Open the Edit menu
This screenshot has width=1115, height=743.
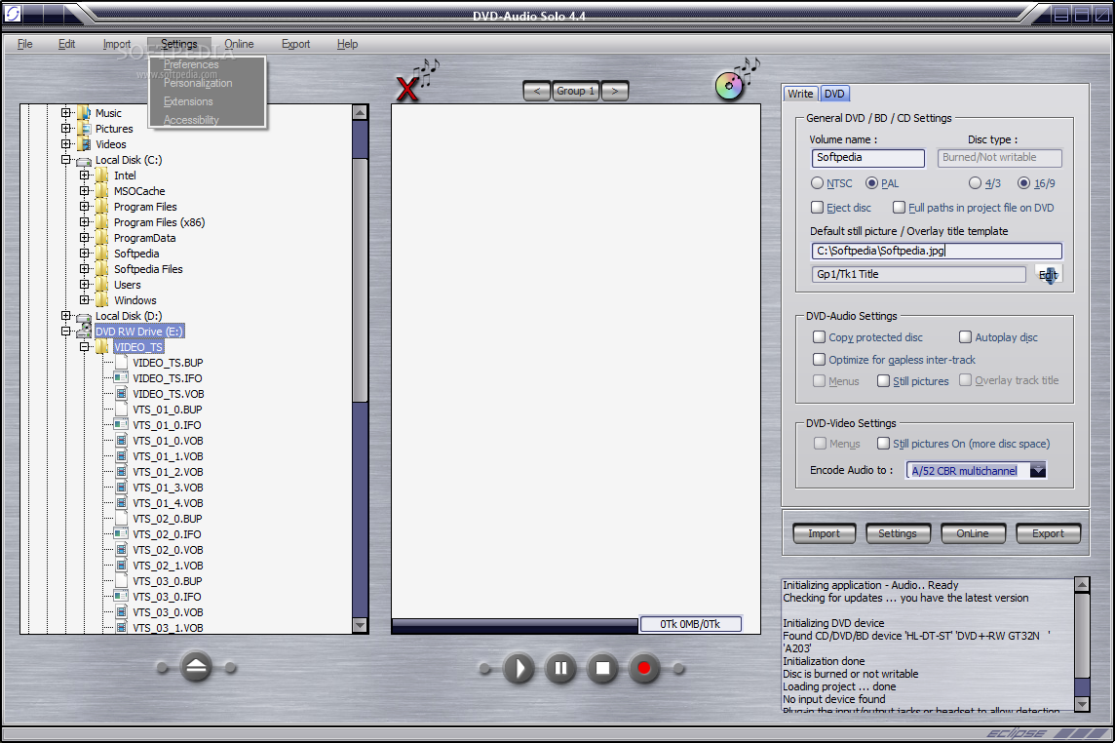click(67, 44)
